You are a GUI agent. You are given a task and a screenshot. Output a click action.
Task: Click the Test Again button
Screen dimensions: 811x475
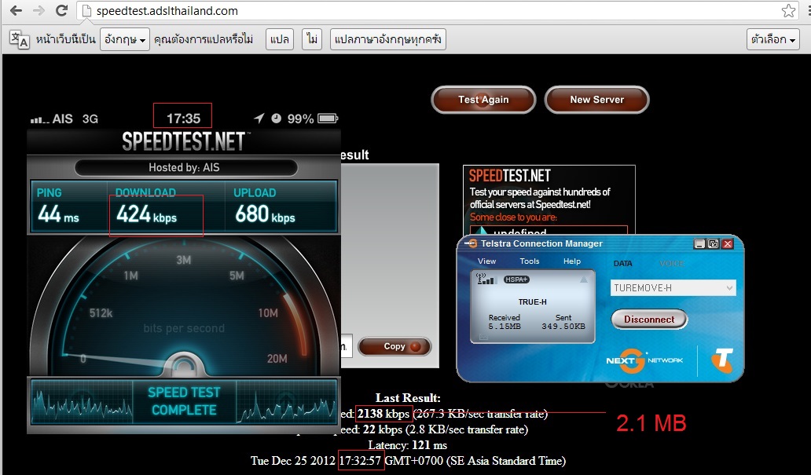(x=483, y=100)
